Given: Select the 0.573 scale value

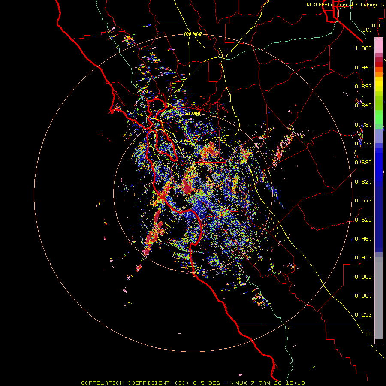Looking at the screenshot, I should [x=363, y=201].
